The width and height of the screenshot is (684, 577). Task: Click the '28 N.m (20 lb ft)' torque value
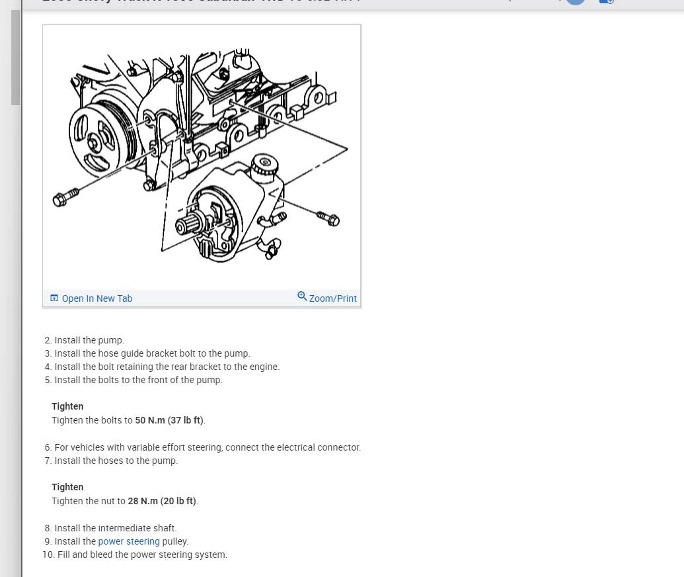click(x=162, y=501)
